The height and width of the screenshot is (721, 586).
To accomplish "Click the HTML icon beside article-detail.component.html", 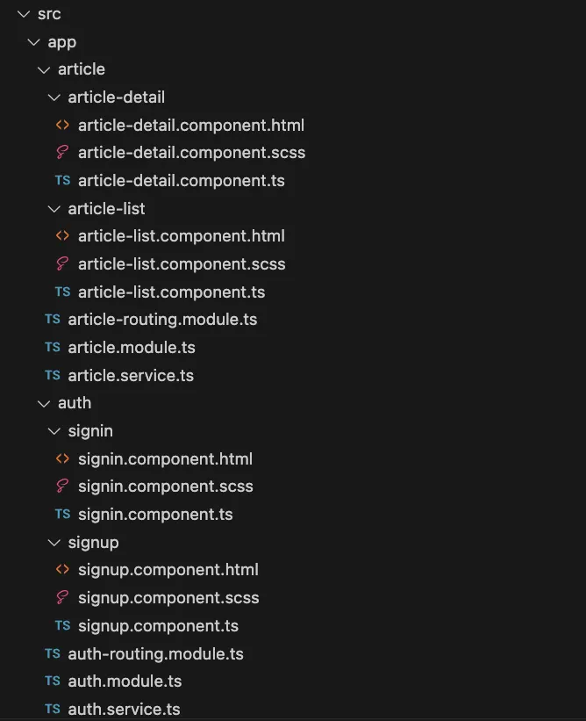I will click(x=62, y=125).
